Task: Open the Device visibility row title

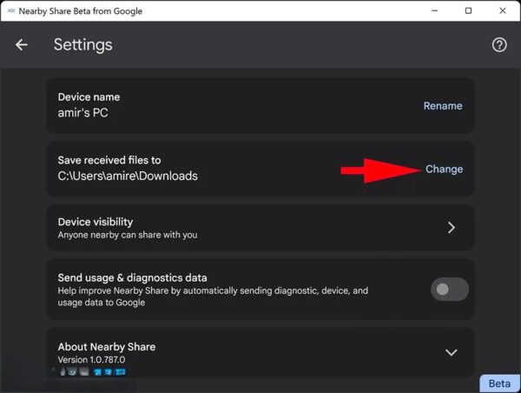Action: coord(96,222)
